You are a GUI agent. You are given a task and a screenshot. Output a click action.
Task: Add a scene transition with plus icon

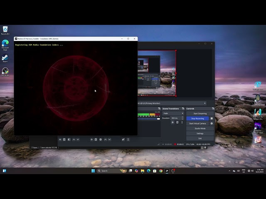172,122
